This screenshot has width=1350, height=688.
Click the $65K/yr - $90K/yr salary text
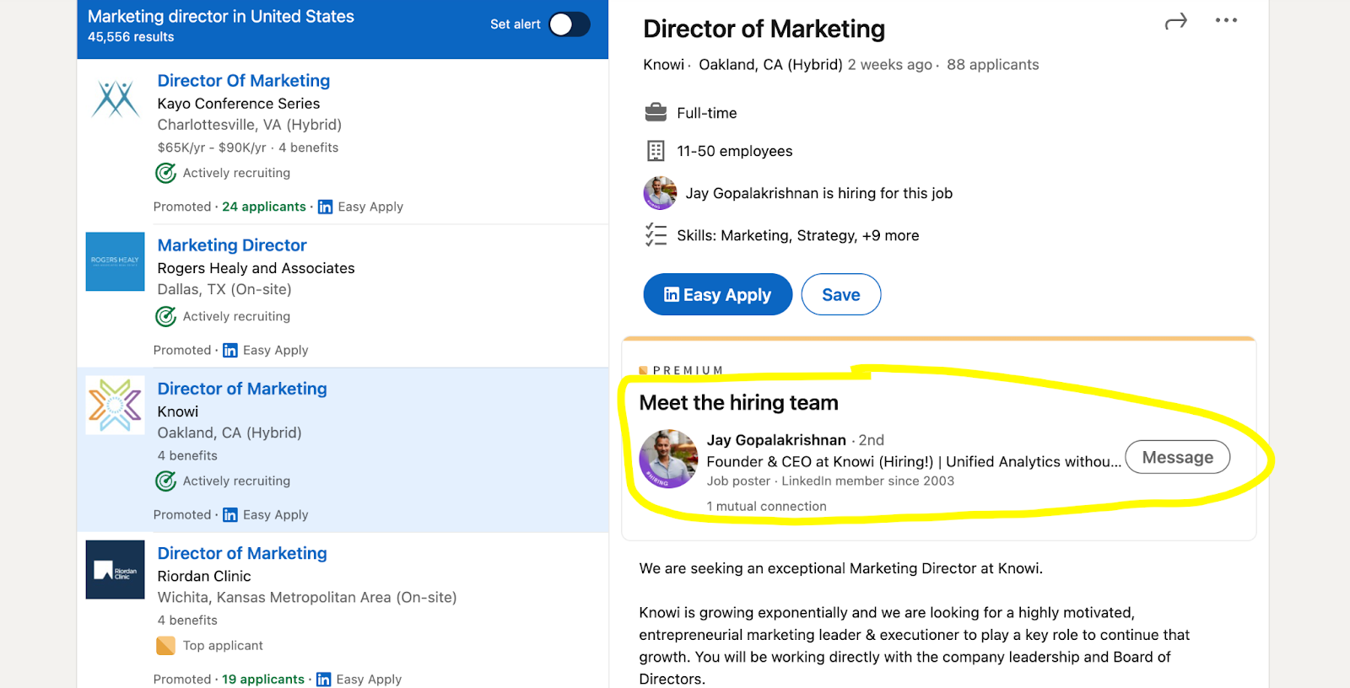point(212,148)
